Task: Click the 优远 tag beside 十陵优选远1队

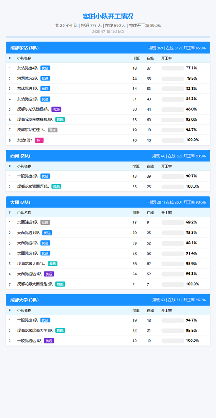Action: [x=49, y=341]
